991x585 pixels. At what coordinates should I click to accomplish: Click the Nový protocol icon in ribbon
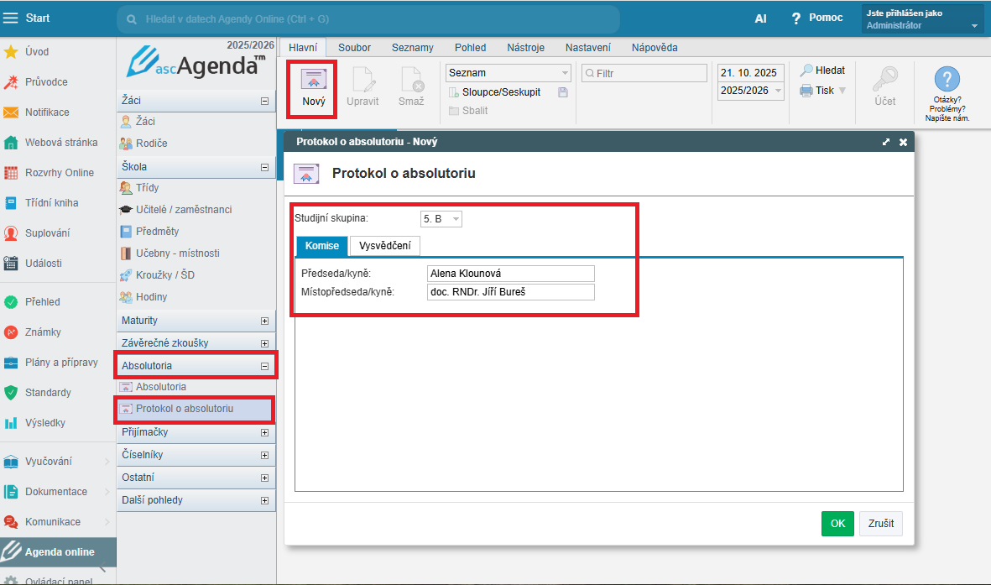click(313, 80)
